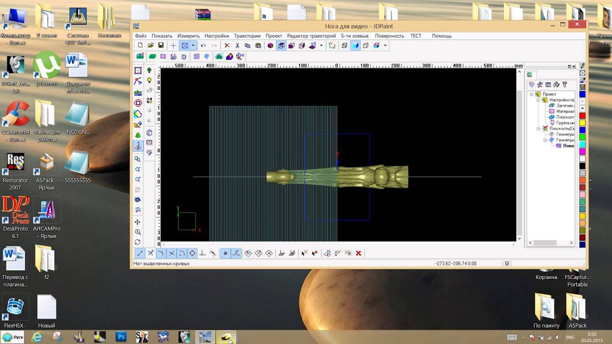The width and height of the screenshot is (612, 344).
Task: Click the Eng engraving icon in second toolbar row
Action: pos(240,56)
